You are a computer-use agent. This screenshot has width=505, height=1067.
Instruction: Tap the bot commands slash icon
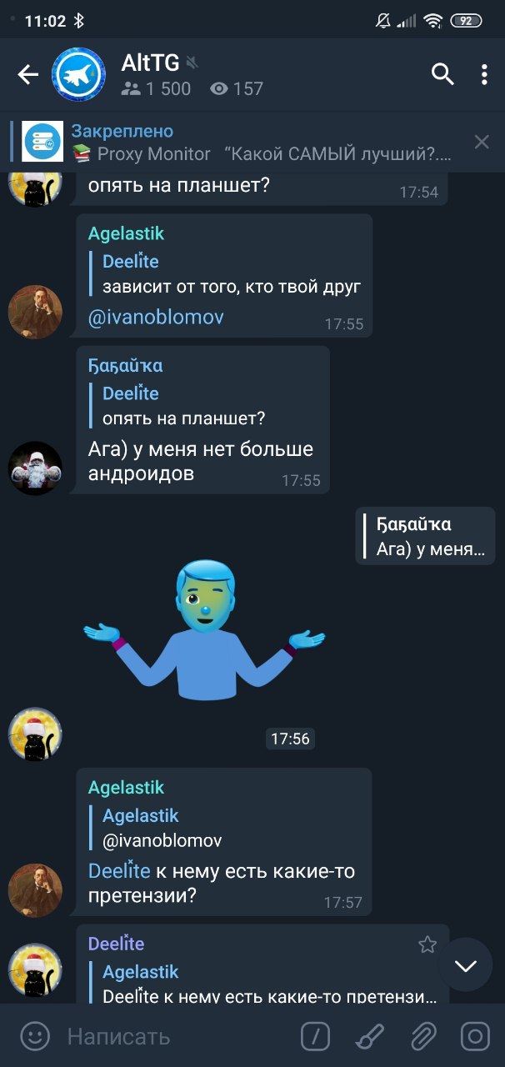(316, 1036)
